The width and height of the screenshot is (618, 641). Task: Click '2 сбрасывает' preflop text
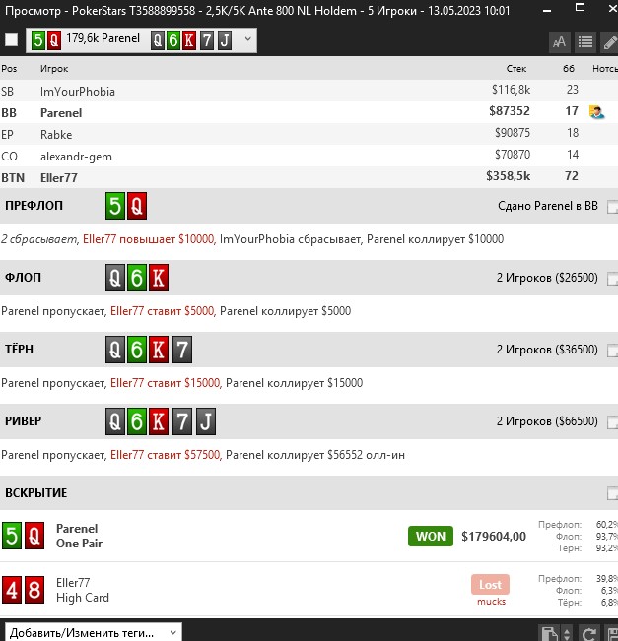tap(38, 239)
